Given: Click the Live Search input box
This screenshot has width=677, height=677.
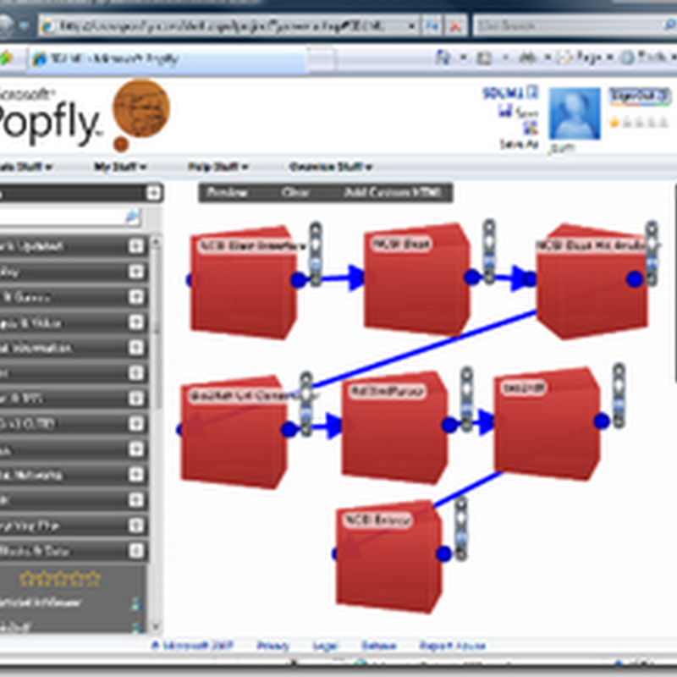Looking at the screenshot, I should point(568,26).
